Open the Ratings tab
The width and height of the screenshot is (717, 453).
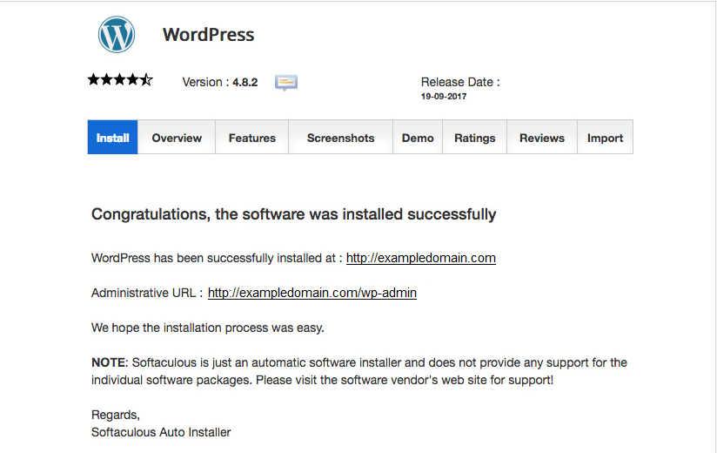(474, 138)
